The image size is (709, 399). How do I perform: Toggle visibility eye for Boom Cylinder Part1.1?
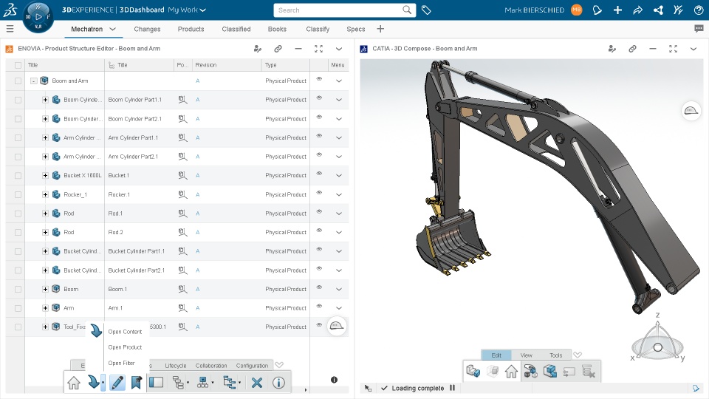(319, 98)
